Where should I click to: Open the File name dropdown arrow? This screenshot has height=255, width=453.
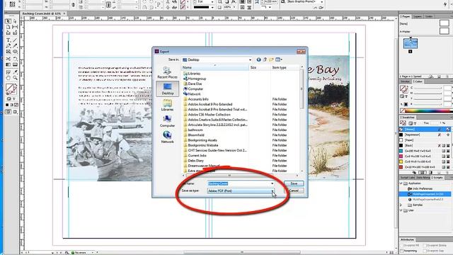pyautogui.click(x=272, y=183)
